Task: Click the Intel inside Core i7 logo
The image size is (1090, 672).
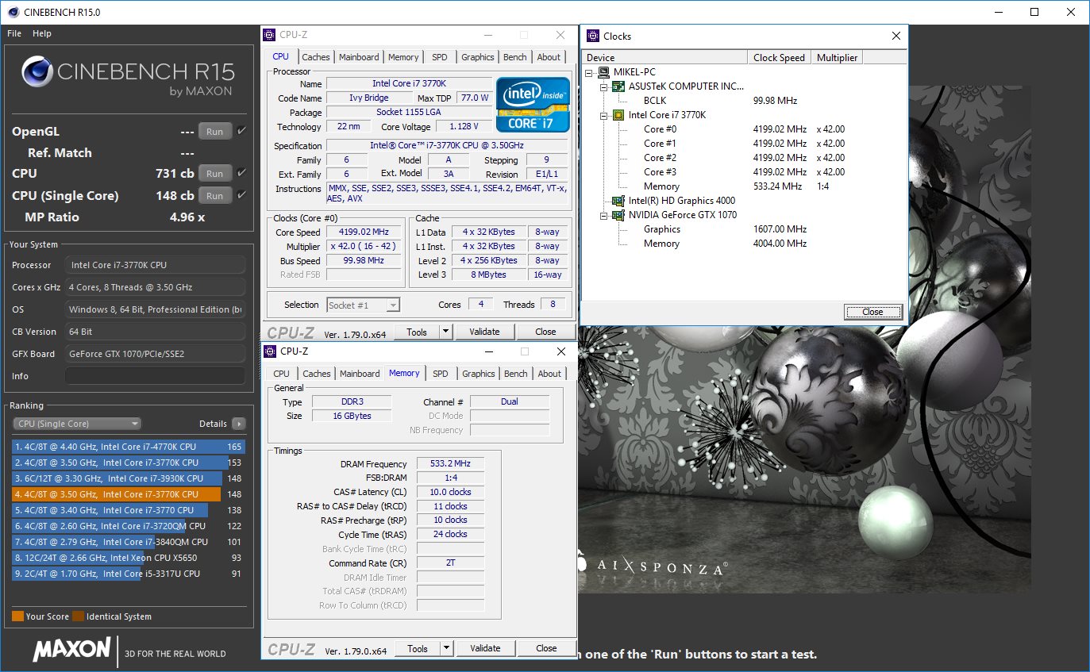Action: click(533, 105)
